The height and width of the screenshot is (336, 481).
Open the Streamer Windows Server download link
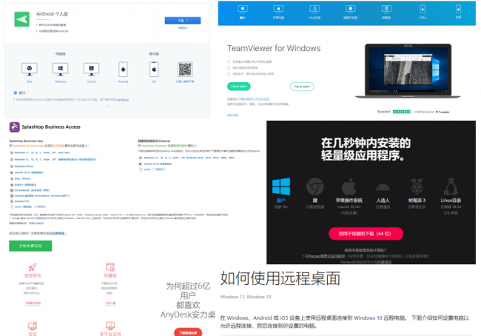point(189,158)
